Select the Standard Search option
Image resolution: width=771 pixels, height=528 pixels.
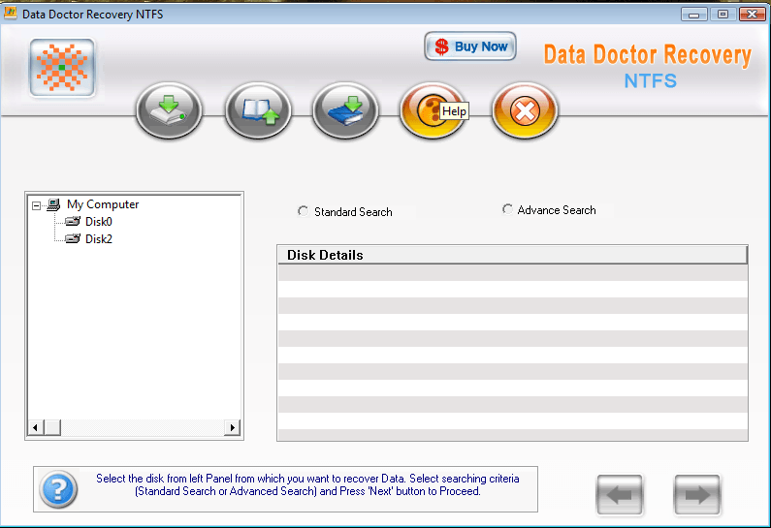point(345,212)
